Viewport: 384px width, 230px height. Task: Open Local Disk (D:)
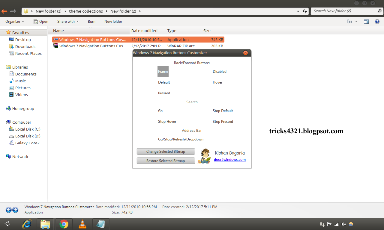[x=28, y=136]
